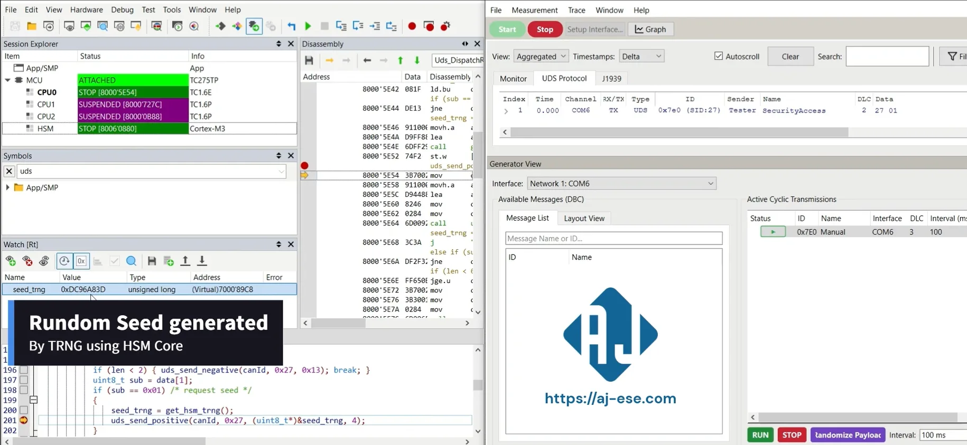The width and height of the screenshot is (967, 445).
Task: Clear the symbols search X icon
Action: tap(9, 171)
